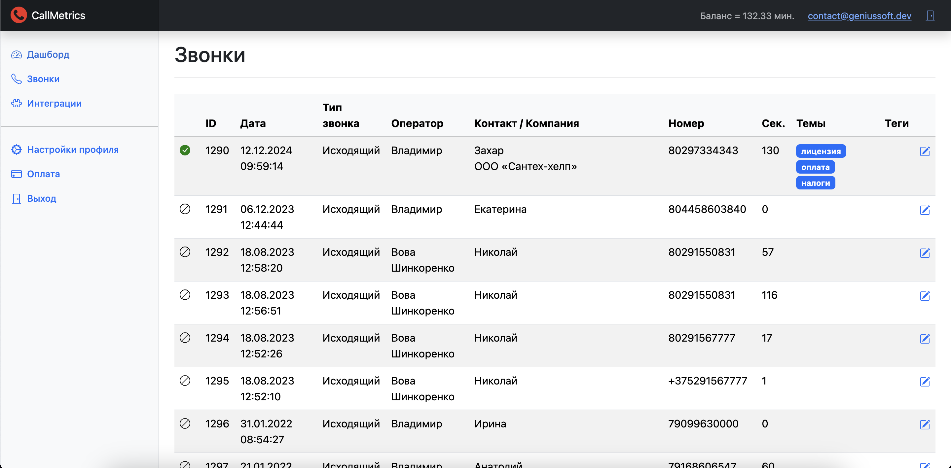This screenshot has height=468, width=951.
Task: Click contact name Ирина
Action: [490, 423]
